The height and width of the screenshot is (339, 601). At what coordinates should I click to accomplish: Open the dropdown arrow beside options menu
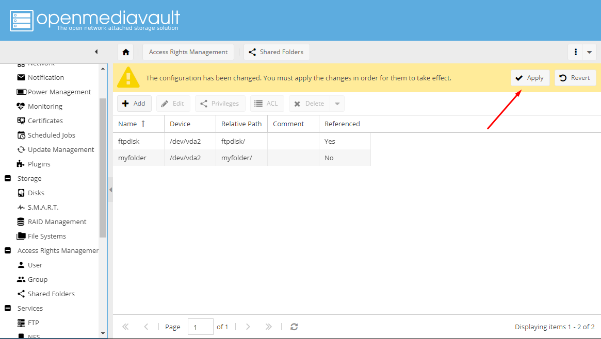click(x=590, y=52)
